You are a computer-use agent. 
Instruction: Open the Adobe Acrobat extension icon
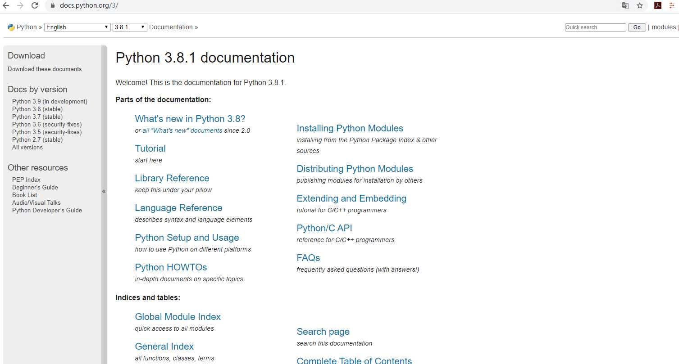click(x=658, y=5)
